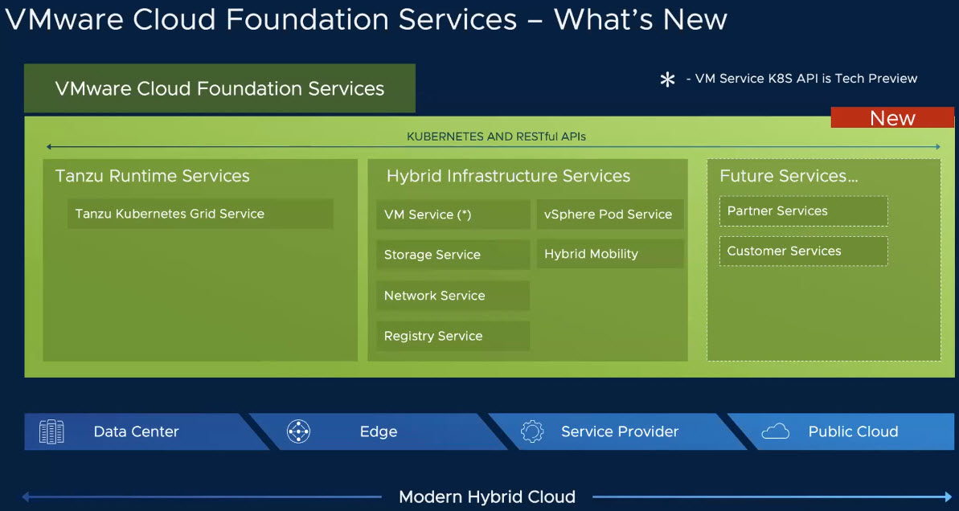Enable the Hybrid Mobility service box
Viewport: 959px width, 511px height.
pyautogui.click(x=609, y=254)
